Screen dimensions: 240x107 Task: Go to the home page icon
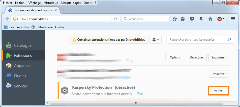[x=210, y=19]
